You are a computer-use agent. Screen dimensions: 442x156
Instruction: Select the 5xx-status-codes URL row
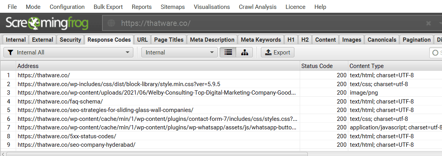158,136
